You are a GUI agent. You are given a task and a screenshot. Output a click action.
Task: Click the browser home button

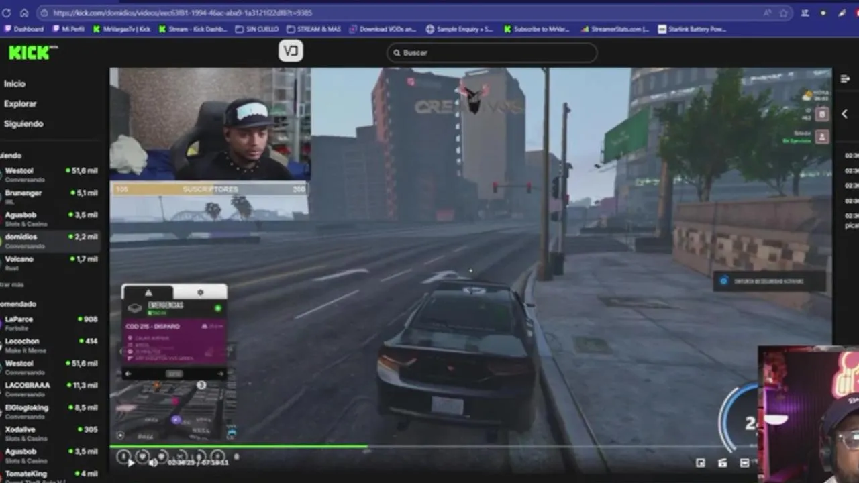(24, 13)
